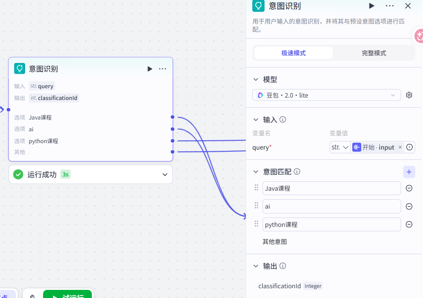This screenshot has height=298, width=423.
Task: Click drag handle of ai intent
Action: (256, 206)
